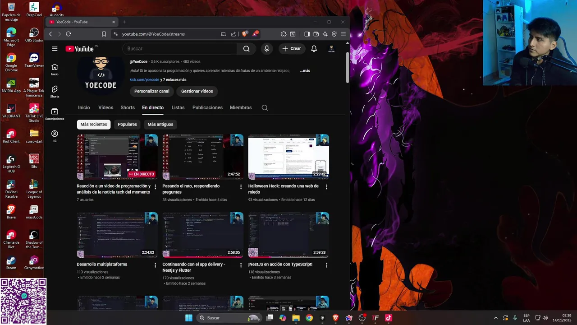Click 'Gestionar vídeos' button
The image size is (577, 325).
pyautogui.click(x=197, y=91)
